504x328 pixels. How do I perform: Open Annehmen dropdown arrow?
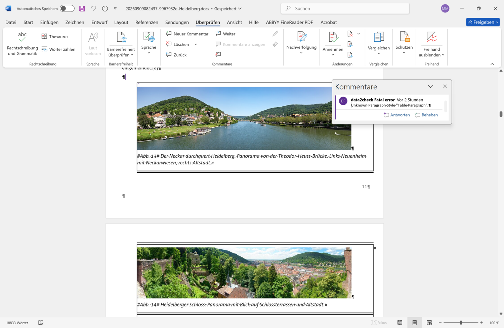[x=333, y=55]
